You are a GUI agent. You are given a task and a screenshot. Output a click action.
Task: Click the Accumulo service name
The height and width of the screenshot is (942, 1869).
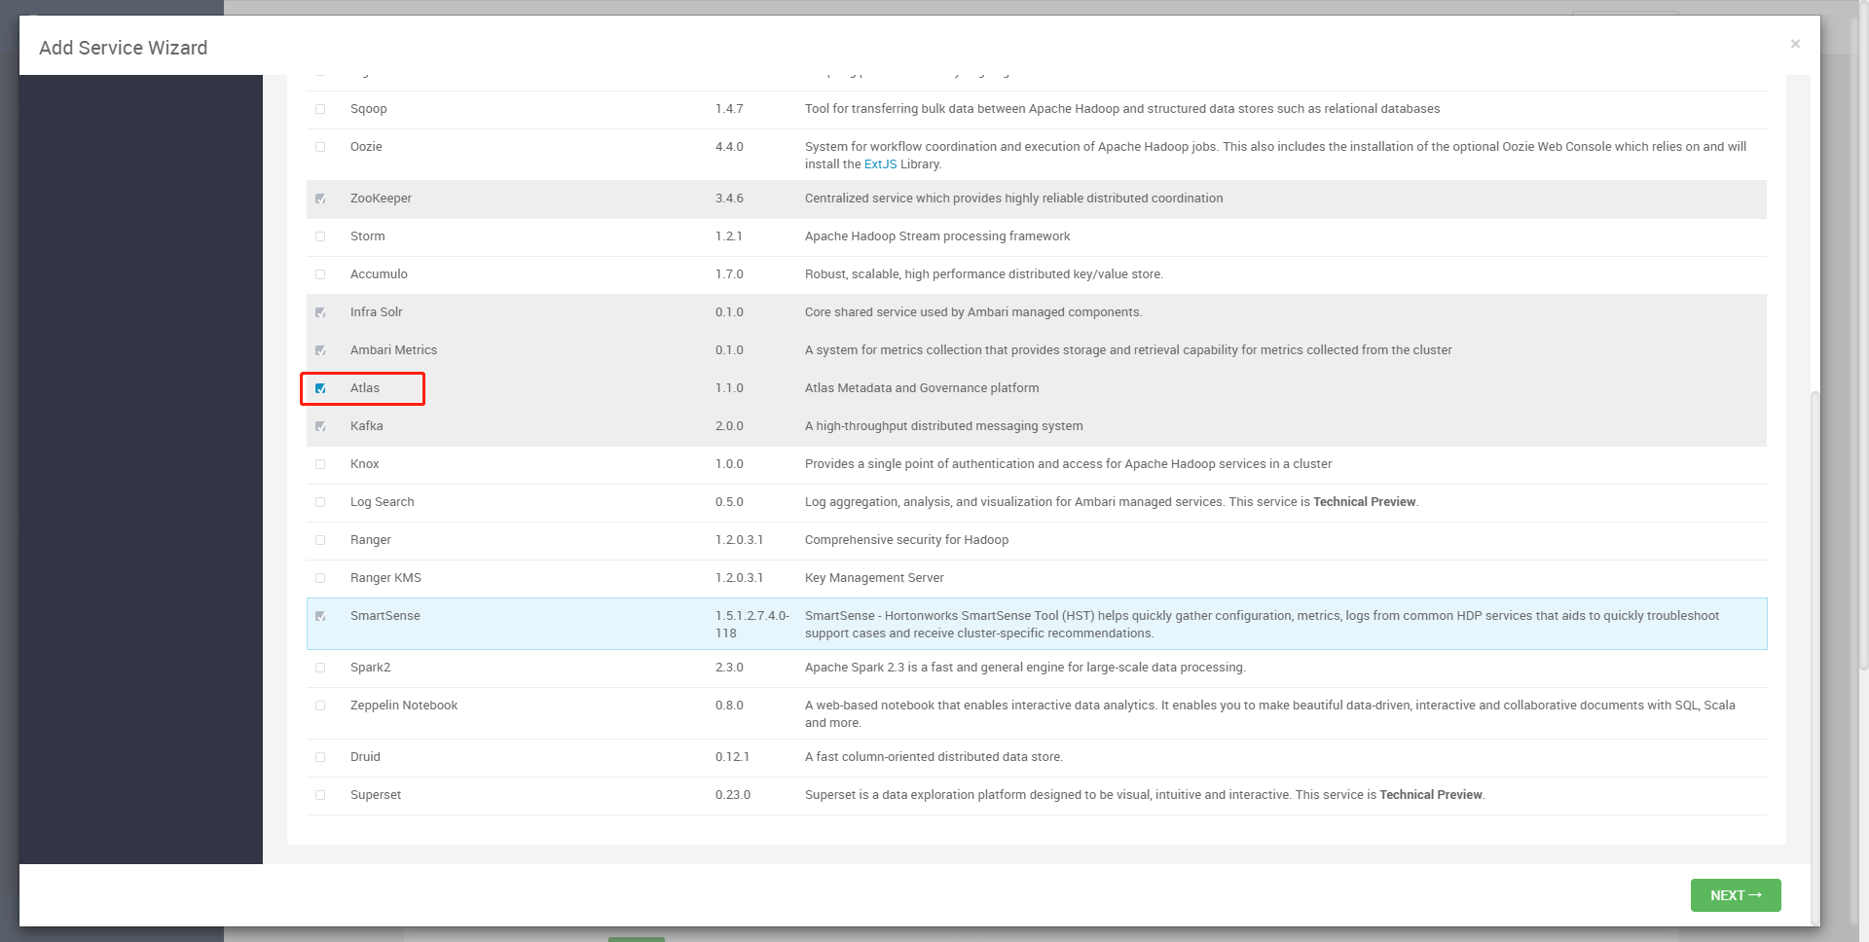pos(379,274)
